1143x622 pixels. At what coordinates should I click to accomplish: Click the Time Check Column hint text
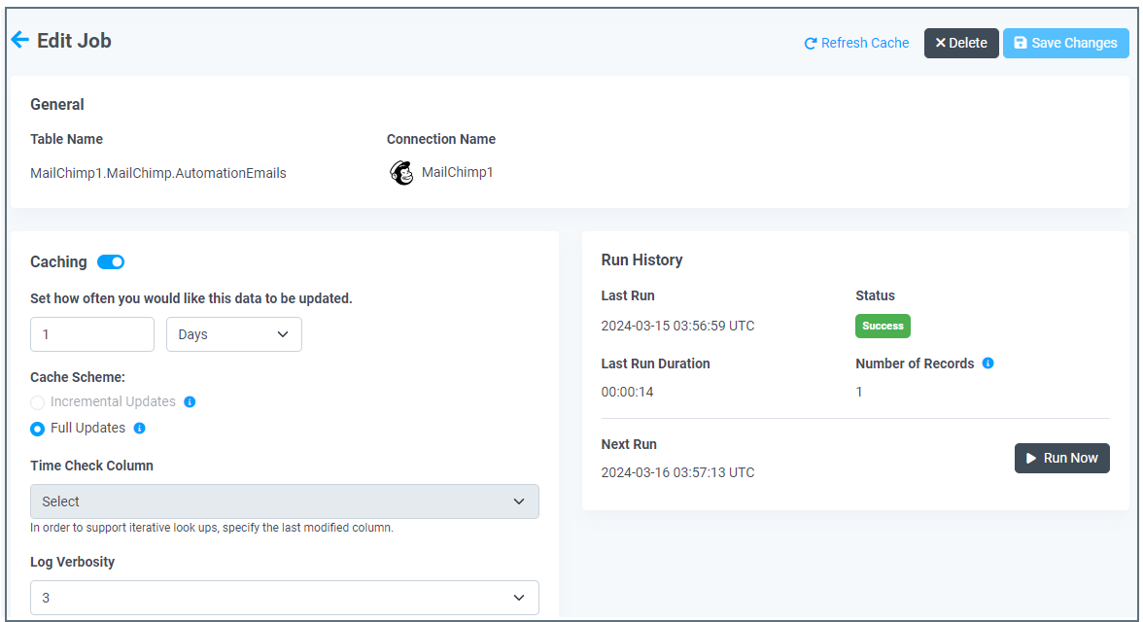(x=212, y=527)
